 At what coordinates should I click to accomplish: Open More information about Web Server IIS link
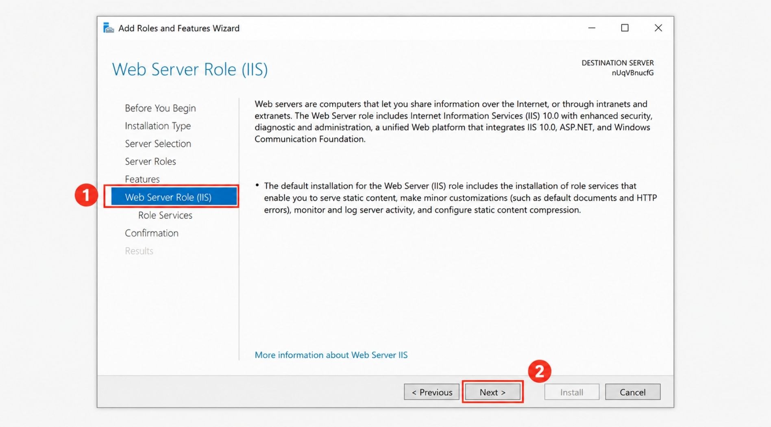coord(331,355)
